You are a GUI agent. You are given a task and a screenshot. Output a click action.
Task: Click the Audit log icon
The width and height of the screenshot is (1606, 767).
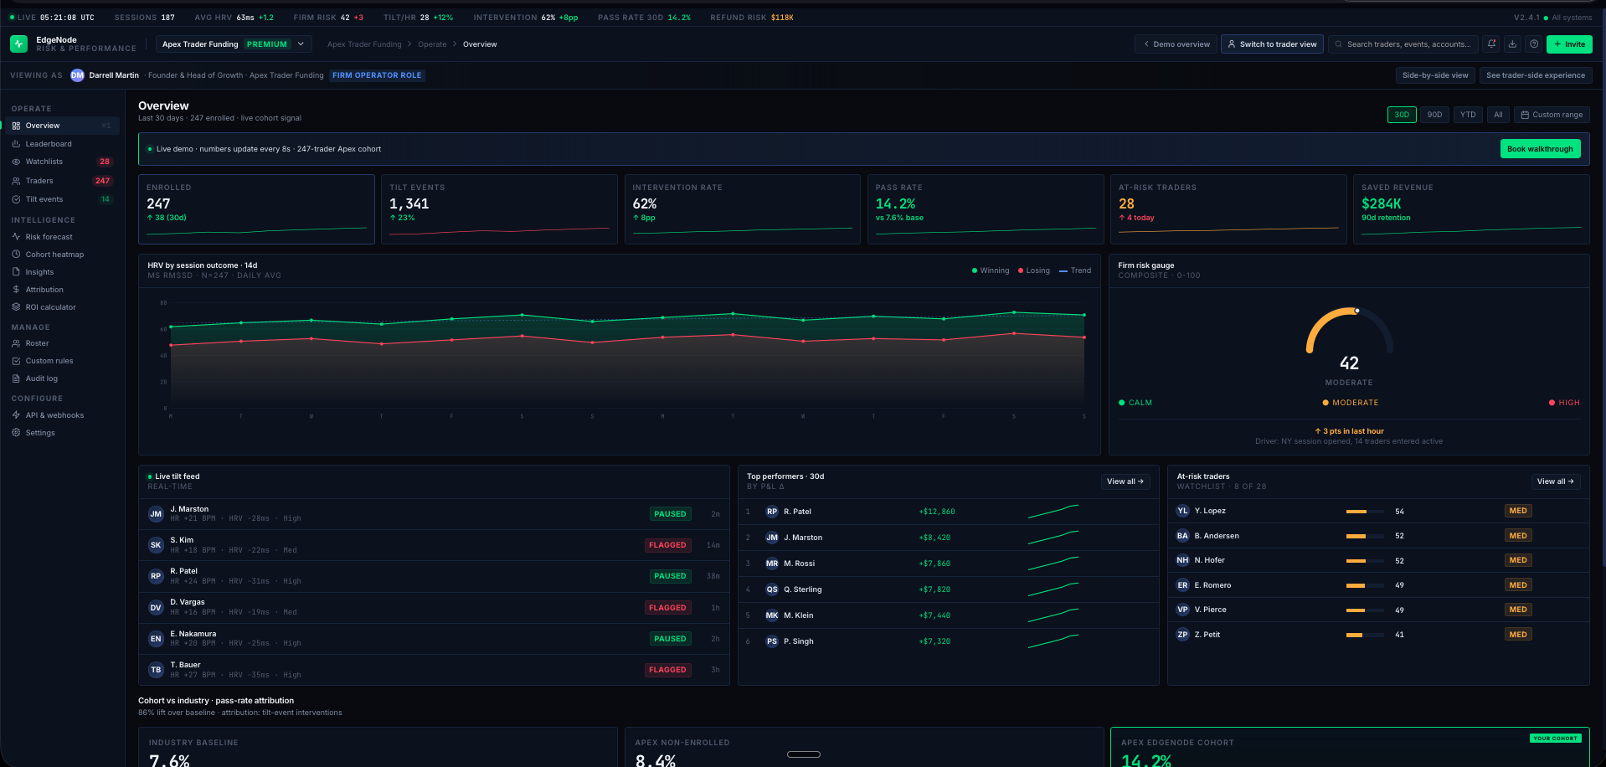click(16, 378)
